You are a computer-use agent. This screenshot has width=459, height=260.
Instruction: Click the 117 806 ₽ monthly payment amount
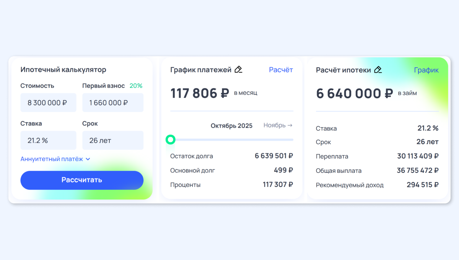point(200,93)
